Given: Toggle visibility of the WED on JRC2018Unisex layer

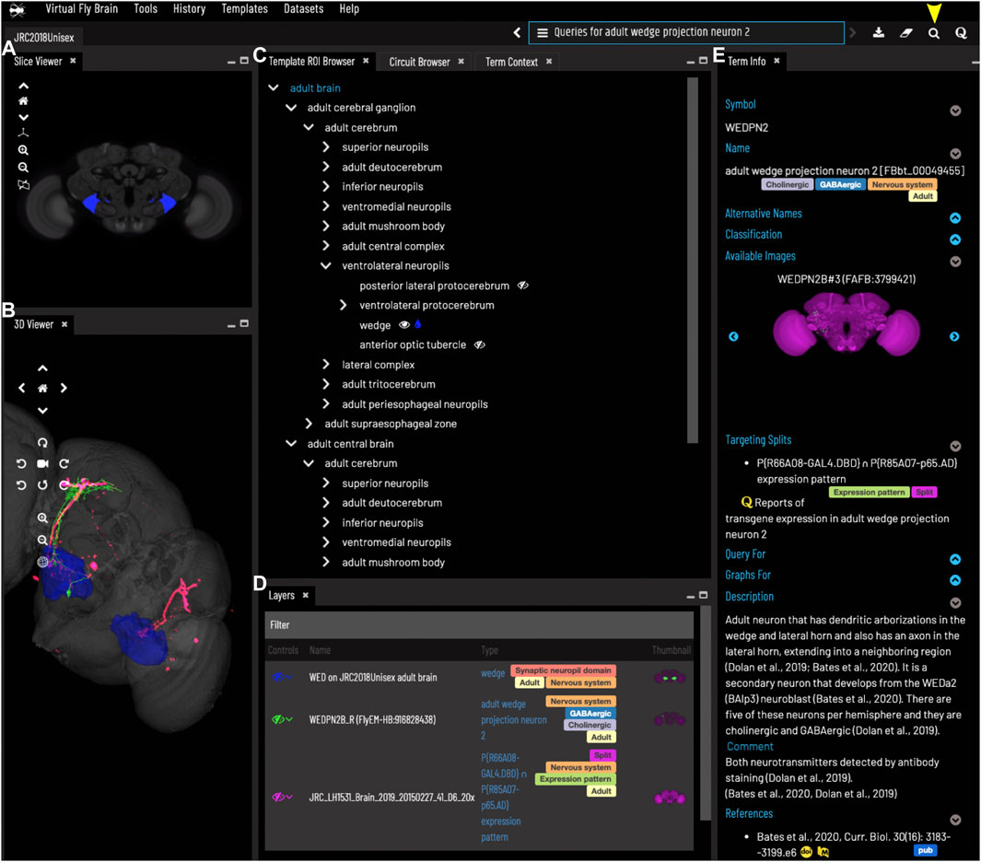Looking at the screenshot, I should 278,677.
